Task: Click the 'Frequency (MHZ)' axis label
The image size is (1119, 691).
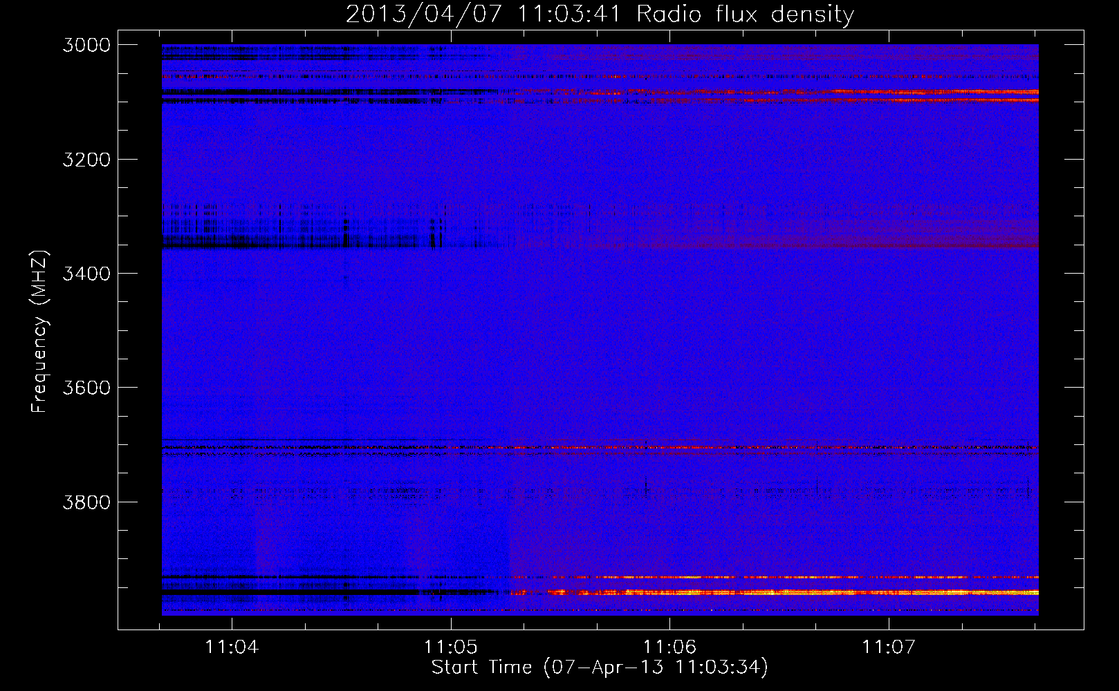Action: pos(39,331)
